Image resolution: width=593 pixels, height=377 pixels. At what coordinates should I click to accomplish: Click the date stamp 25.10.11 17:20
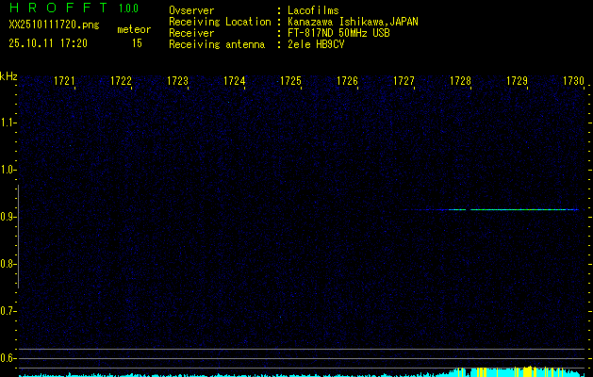[x=47, y=43]
